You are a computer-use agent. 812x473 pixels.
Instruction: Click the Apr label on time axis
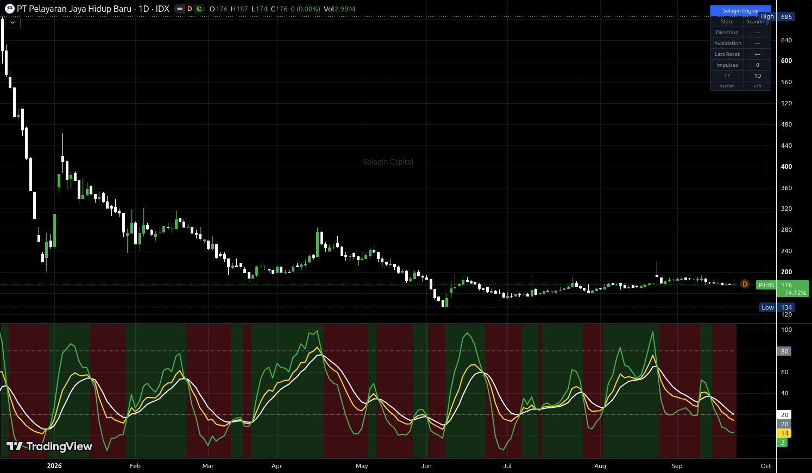pos(276,466)
